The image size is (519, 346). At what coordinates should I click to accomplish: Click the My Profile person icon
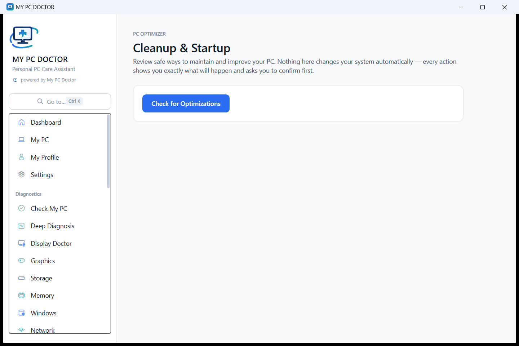[22, 157]
